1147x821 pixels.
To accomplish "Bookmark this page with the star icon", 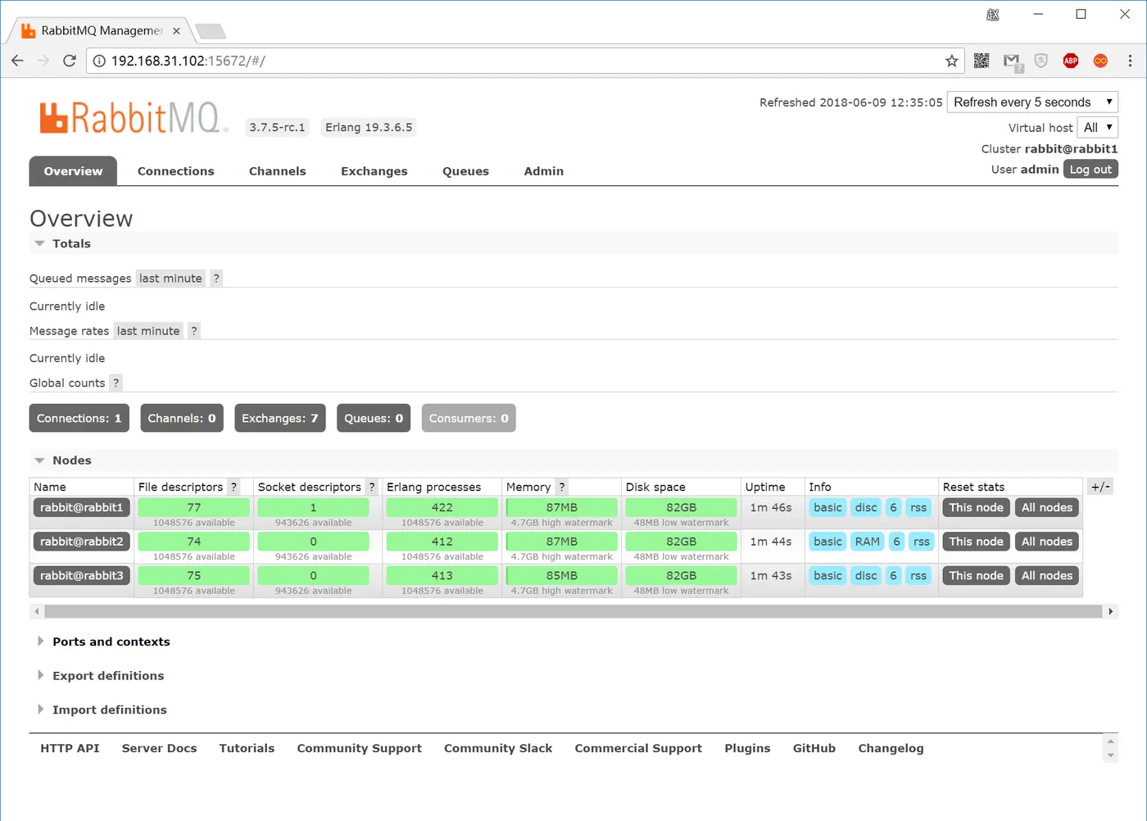I will (951, 61).
